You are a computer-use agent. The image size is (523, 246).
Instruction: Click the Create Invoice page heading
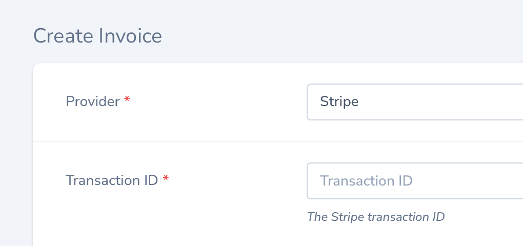97,36
